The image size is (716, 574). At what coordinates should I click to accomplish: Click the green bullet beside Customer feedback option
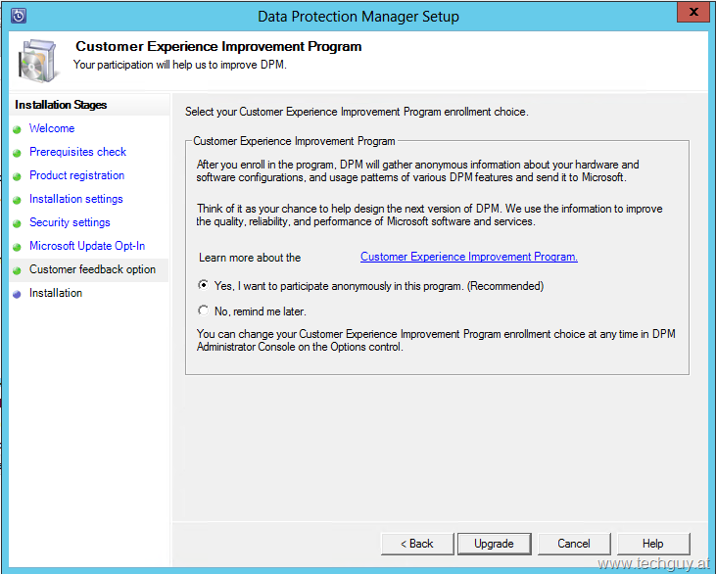point(17,270)
